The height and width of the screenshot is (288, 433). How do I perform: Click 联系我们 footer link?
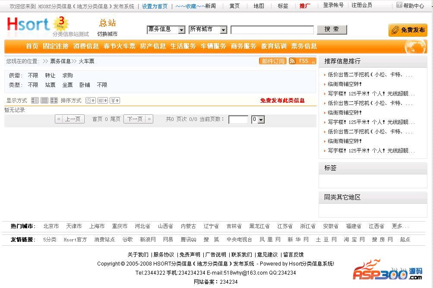point(242,255)
